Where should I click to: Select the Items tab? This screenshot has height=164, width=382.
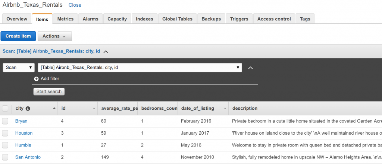click(42, 19)
